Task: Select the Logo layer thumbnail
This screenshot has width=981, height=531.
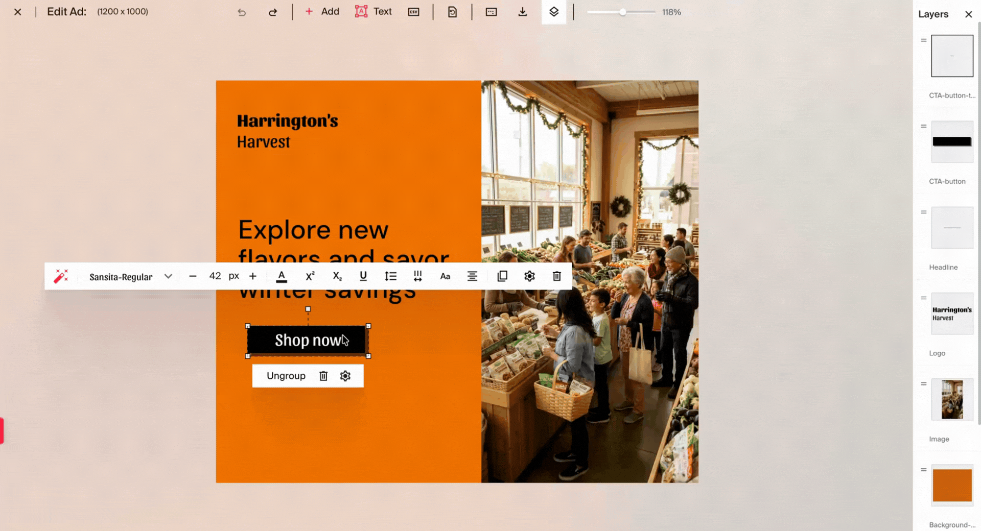Action: (x=952, y=313)
